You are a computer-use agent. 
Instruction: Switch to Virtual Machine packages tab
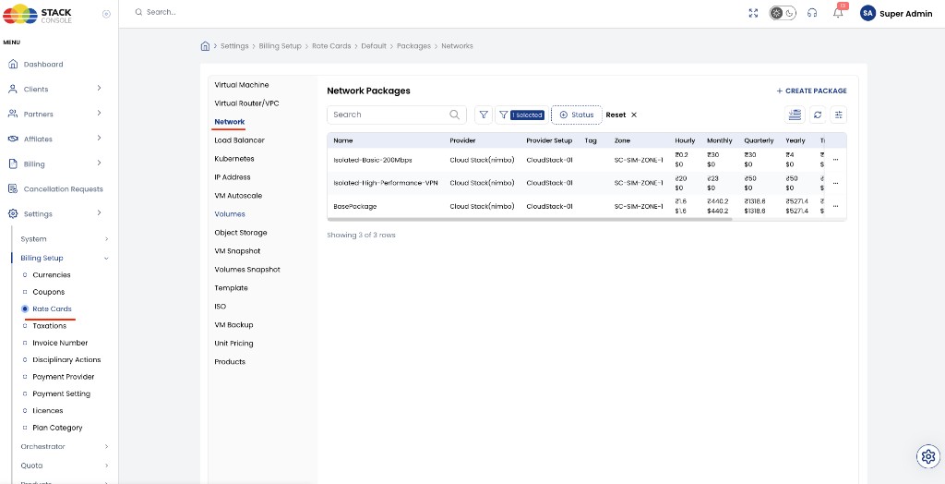click(242, 84)
